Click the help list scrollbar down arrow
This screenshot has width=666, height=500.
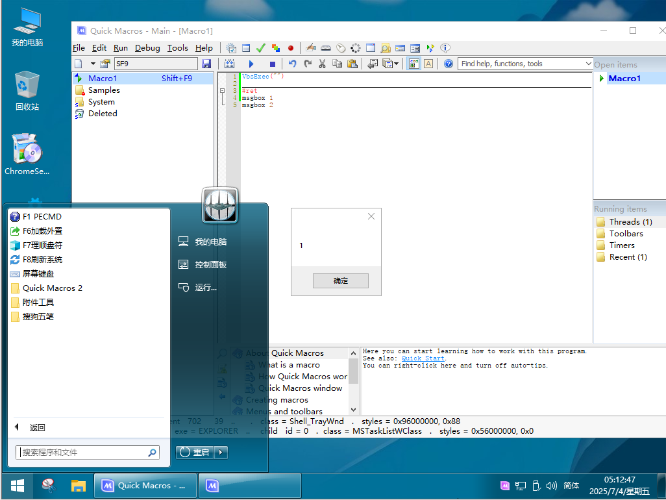pyautogui.click(x=353, y=410)
